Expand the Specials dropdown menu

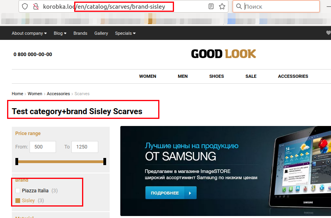125,33
